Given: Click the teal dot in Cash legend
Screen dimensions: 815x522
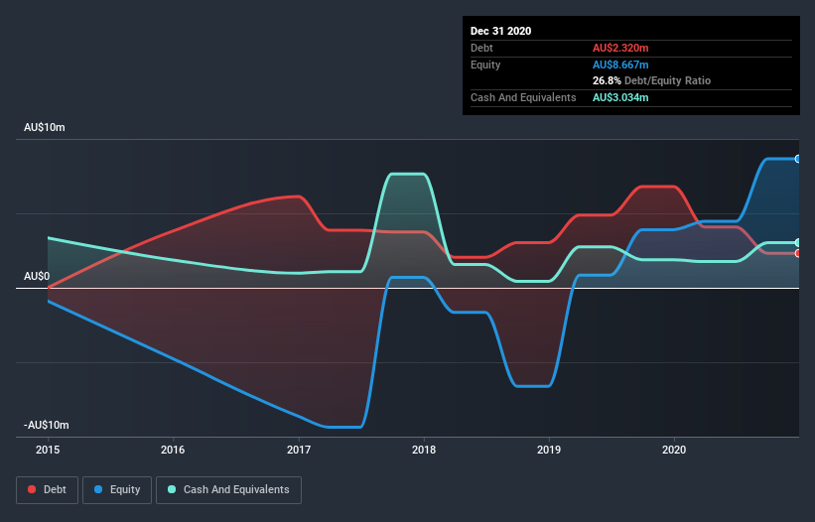Looking at the screenshot, I should pos(172,489).
